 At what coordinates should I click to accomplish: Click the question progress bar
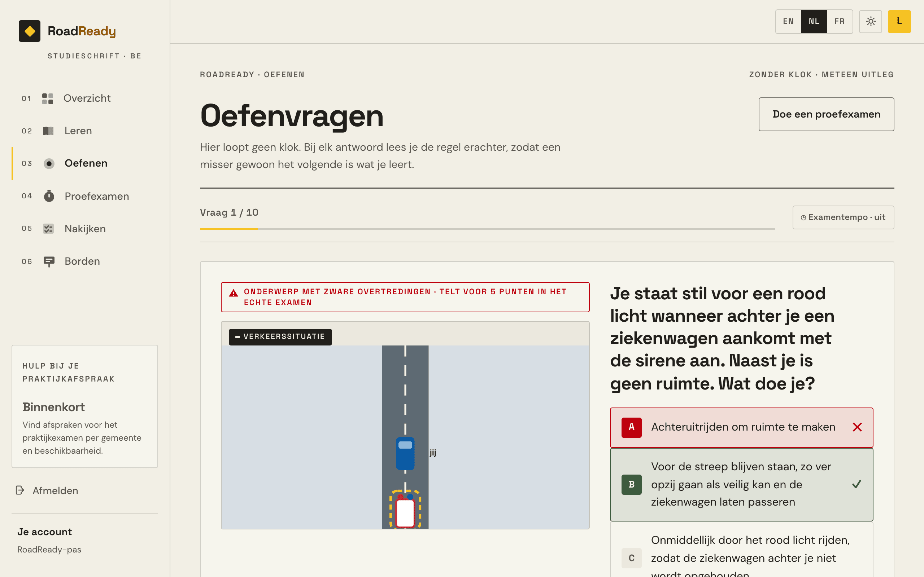(487, 229)
